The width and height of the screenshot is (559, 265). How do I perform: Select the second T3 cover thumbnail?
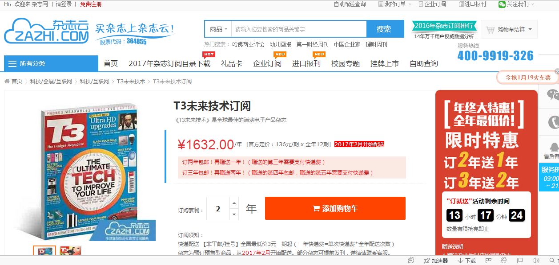70,251
